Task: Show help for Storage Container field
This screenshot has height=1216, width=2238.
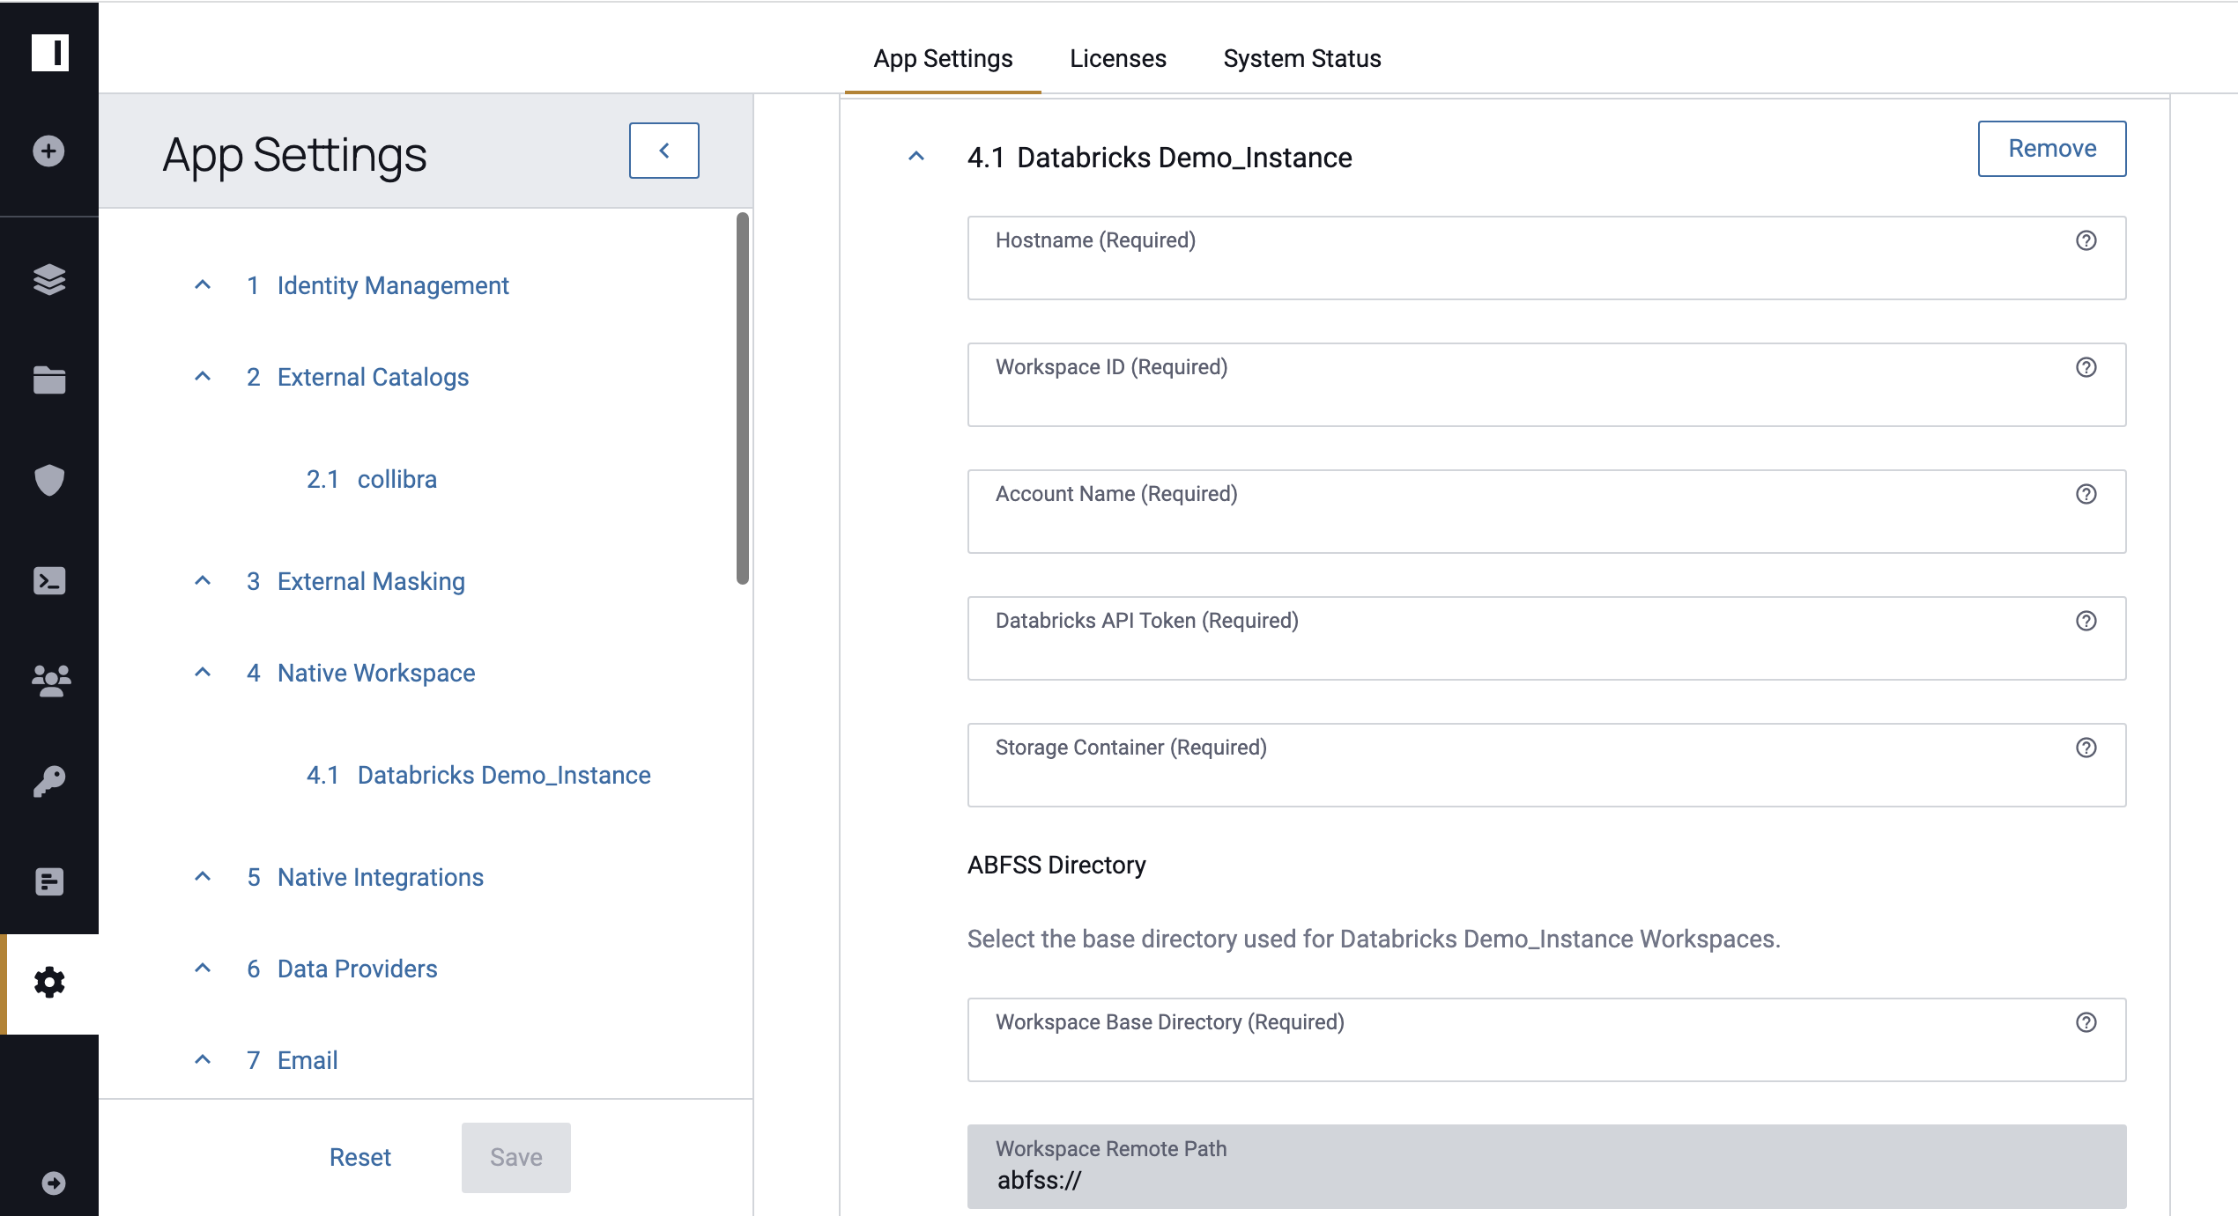Action: (x=2086, y=748)
